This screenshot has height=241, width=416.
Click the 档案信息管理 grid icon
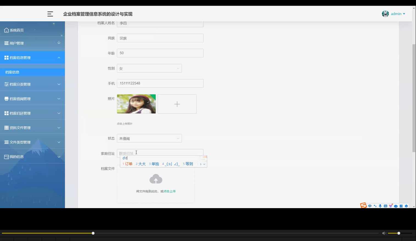tap(6, 57)
